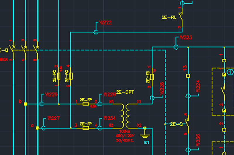Click yellow circle node labeled a

click(37, 128)
